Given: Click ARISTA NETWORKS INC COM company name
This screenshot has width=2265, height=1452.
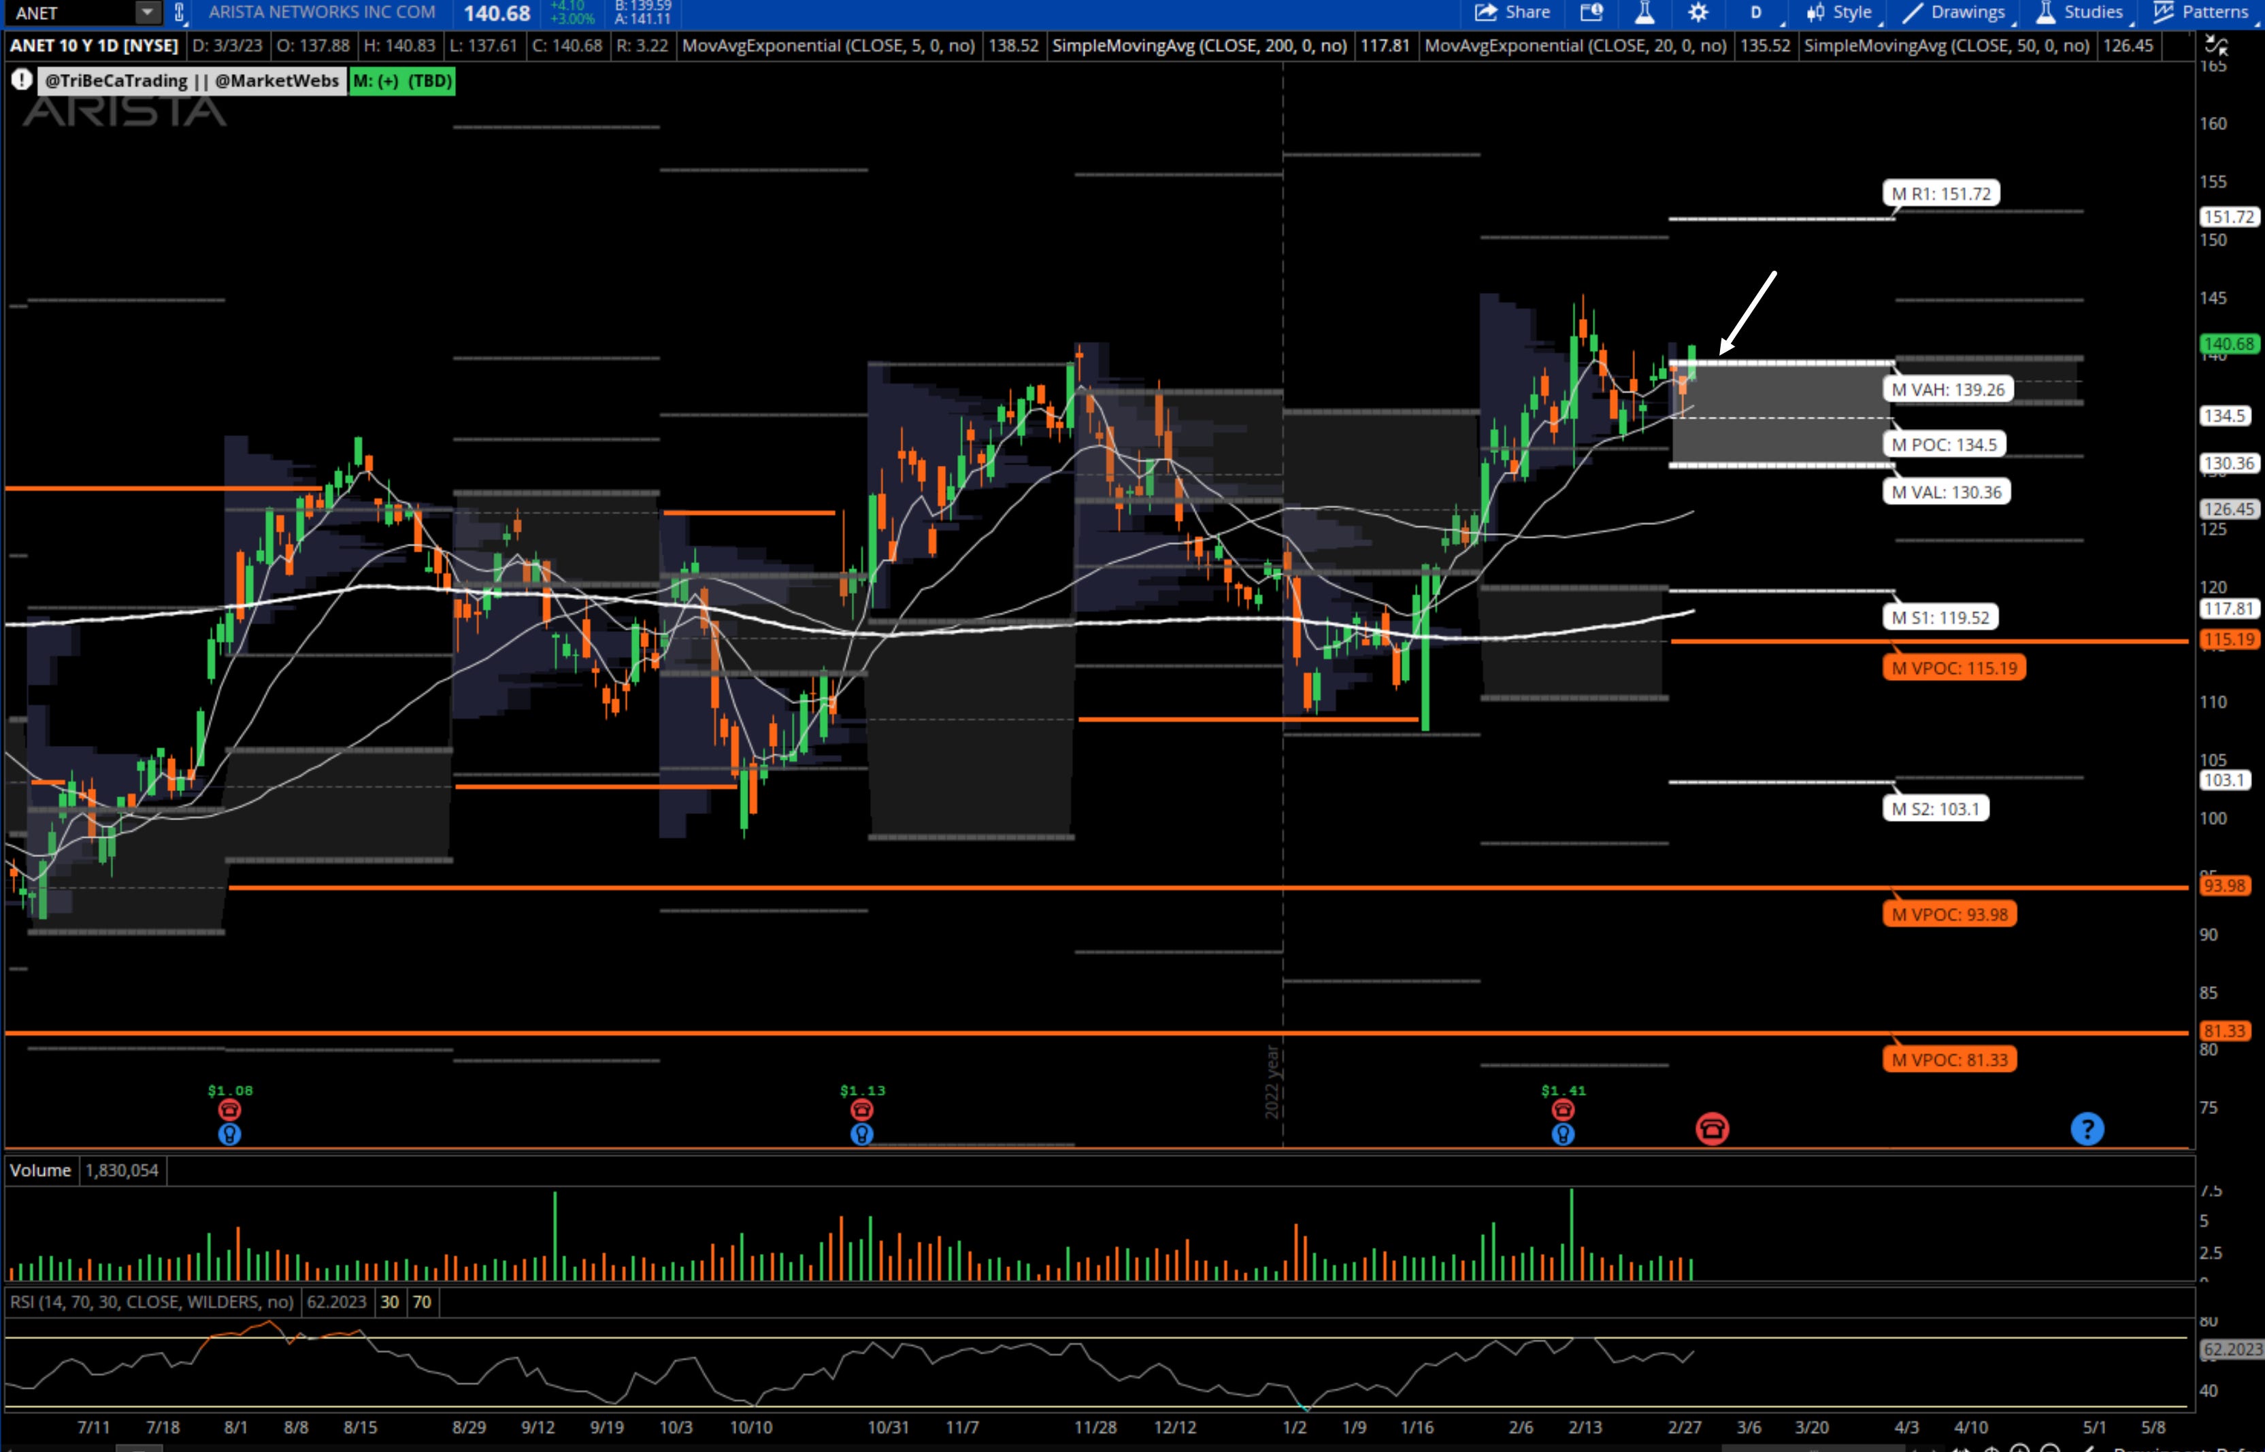Looking at the screenshot, I should [x=322, y=12].
